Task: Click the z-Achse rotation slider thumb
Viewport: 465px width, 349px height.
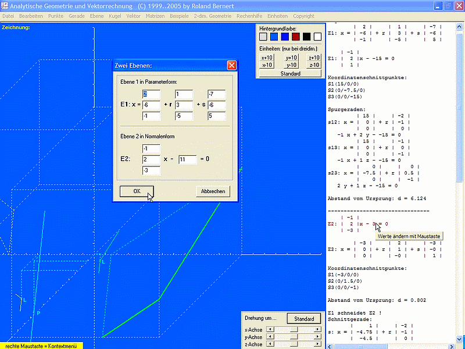Action: click(x=295, y=344)
